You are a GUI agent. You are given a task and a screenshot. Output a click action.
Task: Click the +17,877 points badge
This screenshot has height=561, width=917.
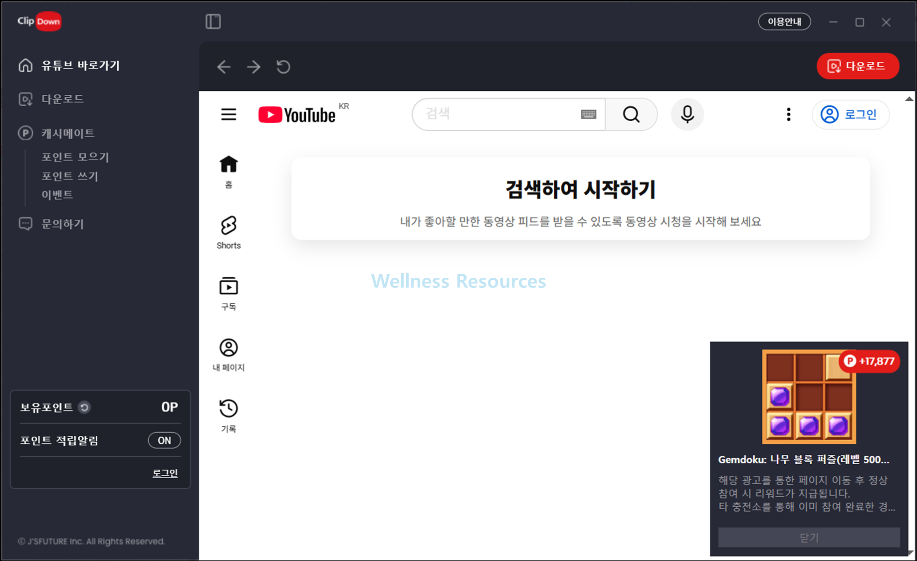click(870, 361)
